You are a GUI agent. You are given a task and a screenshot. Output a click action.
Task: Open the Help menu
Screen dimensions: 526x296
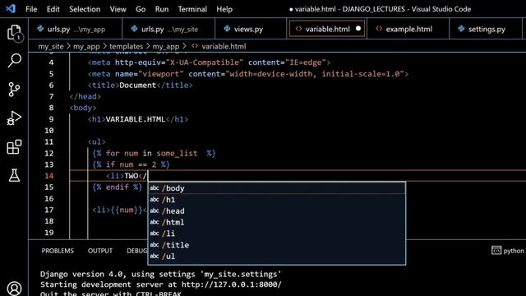pyautogui.click(x=224, y=9)
